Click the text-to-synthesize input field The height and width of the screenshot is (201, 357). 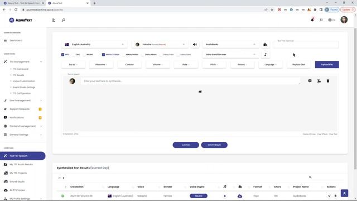point(191,81)
